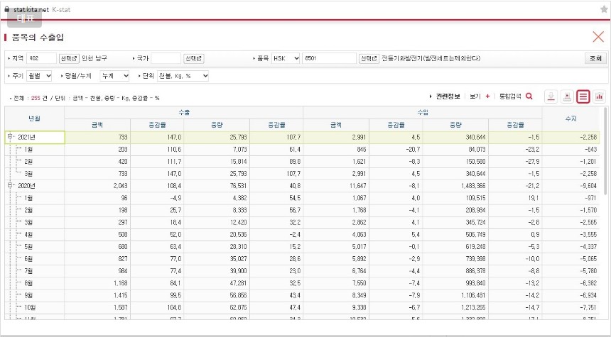Collapse the 2020년 tree row

pyautogui.click(x=10, y=185)
